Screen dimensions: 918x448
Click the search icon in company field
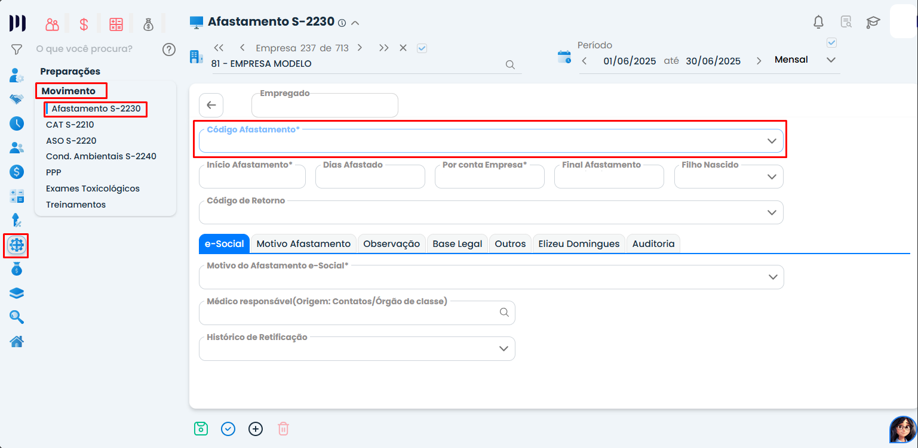click(510, 64)
